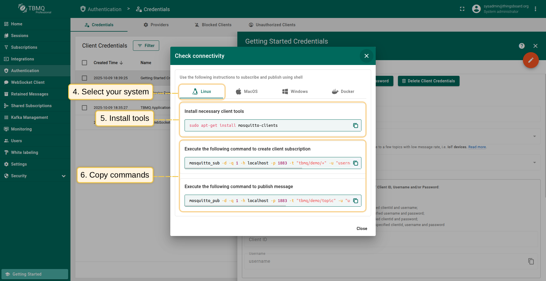Open Kafka Management in sidebar

[x=29, y=117]
